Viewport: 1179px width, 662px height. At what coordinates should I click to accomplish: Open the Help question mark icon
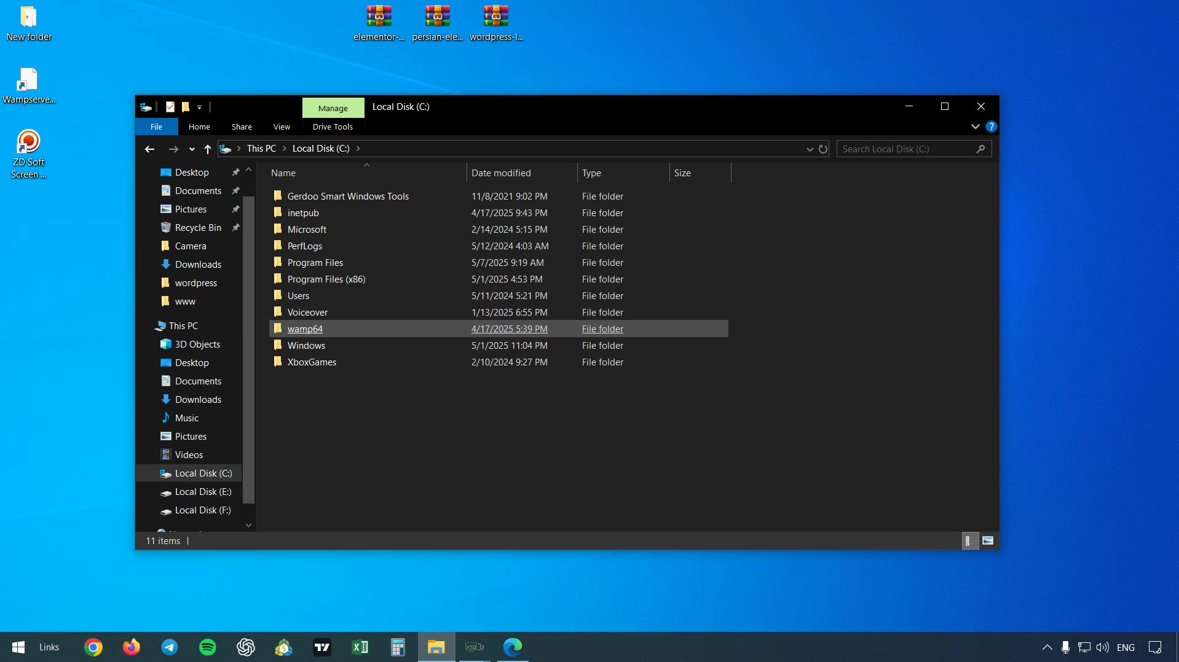point(991,127)
